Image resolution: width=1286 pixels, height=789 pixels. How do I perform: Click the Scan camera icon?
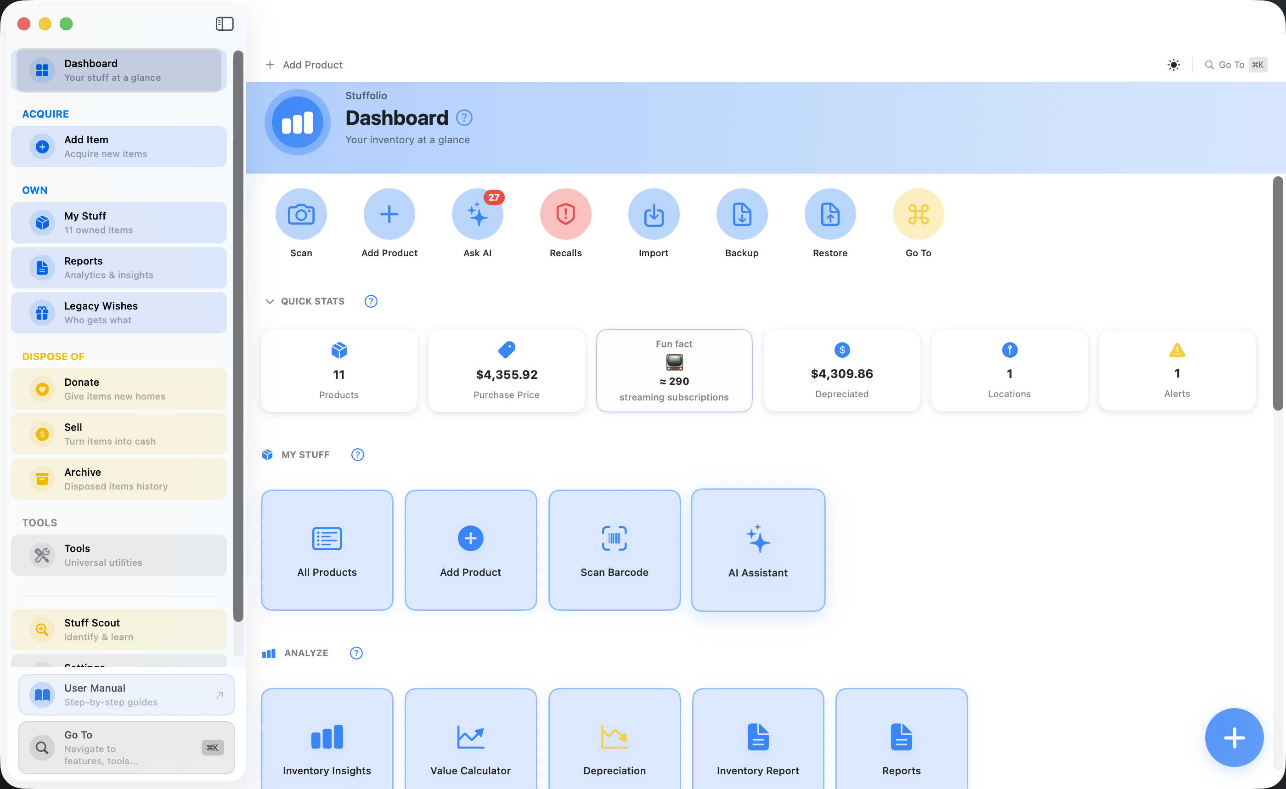tap(301, 214)
